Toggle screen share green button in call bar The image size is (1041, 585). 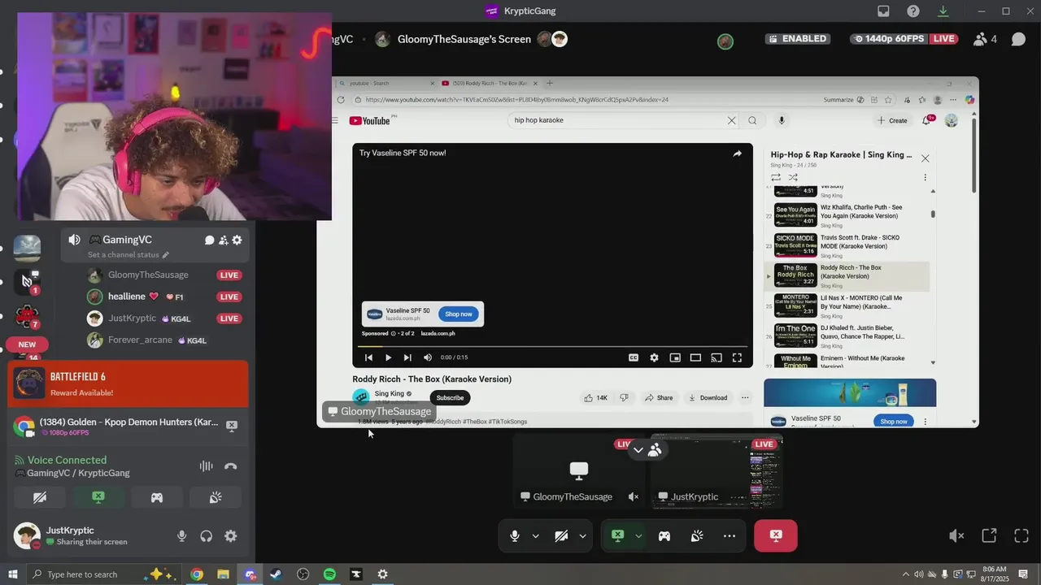[x=618, y=536]
